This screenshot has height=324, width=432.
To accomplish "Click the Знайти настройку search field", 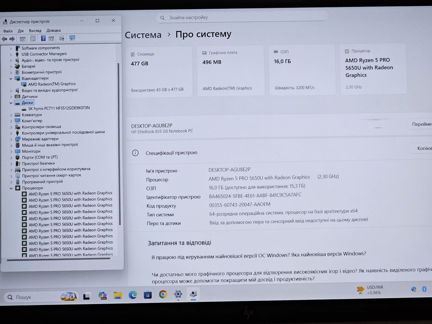I will tap(242, 17).
